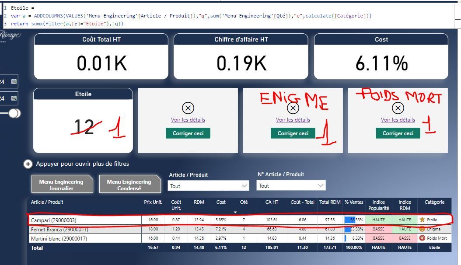Sort by Indice Popularité column header

coord(379,205)
